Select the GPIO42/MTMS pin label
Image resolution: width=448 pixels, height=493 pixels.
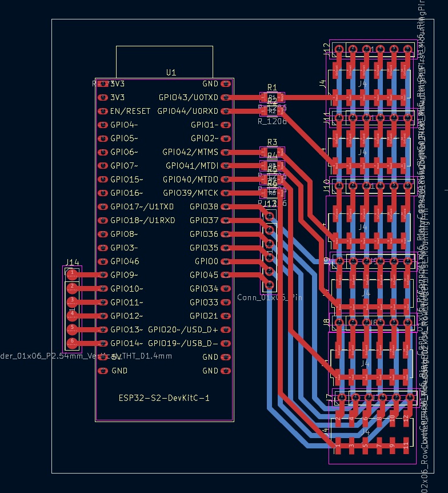point(190,152)
